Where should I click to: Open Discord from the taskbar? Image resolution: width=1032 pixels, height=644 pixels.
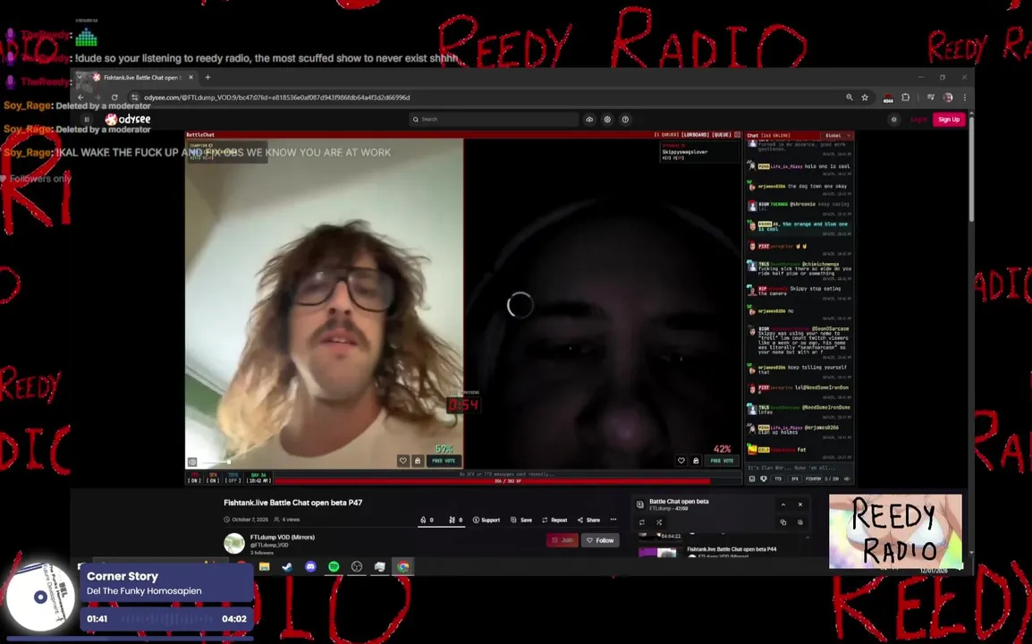[310, 566]
